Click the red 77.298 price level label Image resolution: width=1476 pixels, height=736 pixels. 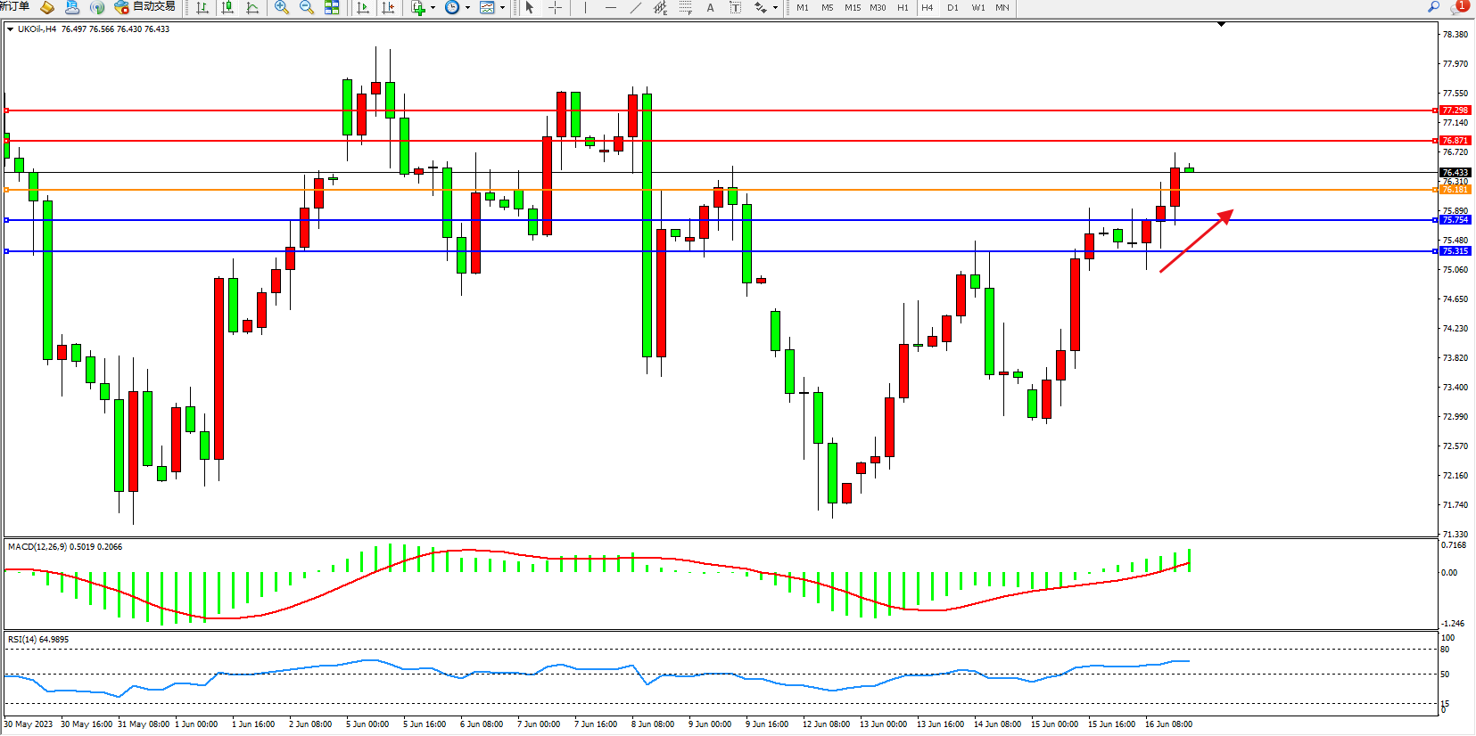(x=1455, y=110)
